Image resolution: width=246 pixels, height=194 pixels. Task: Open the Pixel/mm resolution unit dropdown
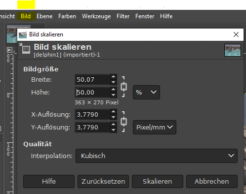tap(155, 128)
